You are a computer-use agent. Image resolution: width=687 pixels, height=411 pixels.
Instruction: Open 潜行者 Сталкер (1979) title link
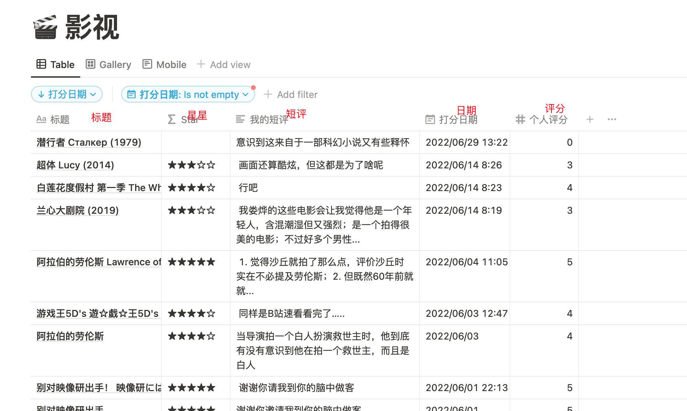(89, 142)
